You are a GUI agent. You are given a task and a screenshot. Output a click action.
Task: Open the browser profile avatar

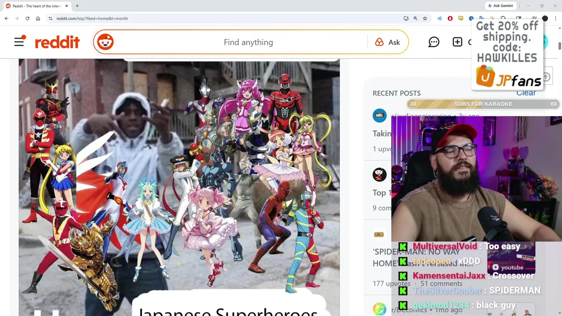(545, 18)
